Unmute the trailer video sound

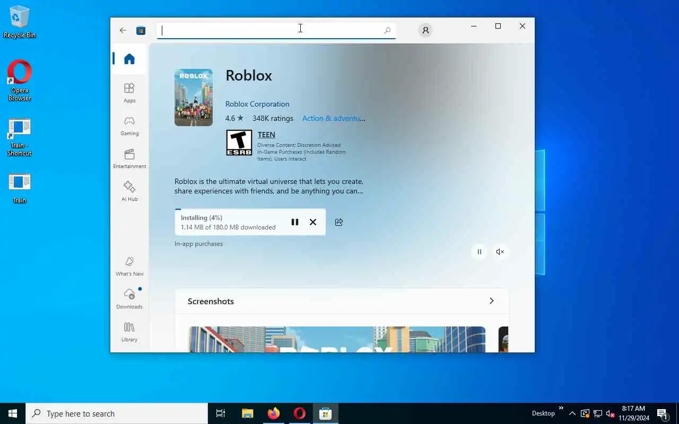(x=500, y=252)
